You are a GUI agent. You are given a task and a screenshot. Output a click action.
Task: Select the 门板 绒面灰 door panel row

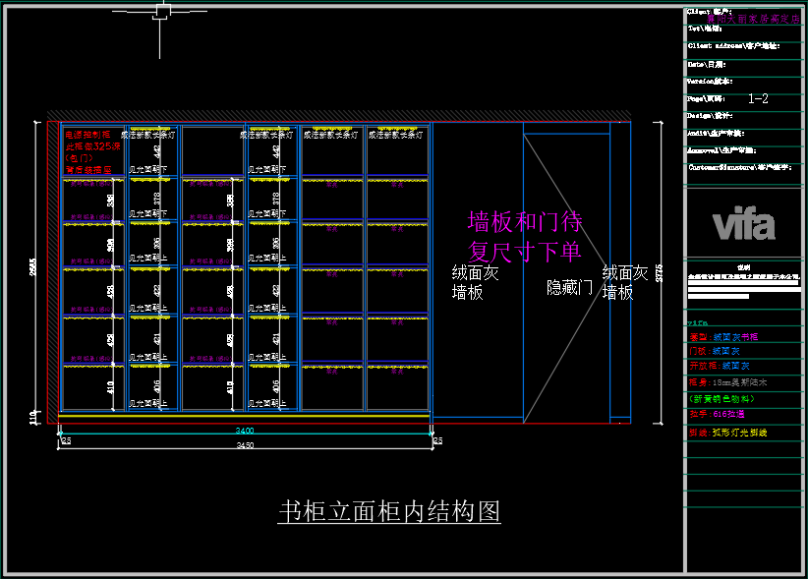(715, 351)
